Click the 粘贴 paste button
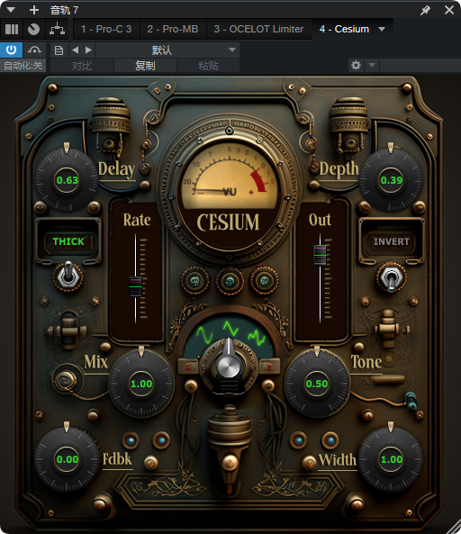Viewport: 461px width, 534px height. pos(208,66)
